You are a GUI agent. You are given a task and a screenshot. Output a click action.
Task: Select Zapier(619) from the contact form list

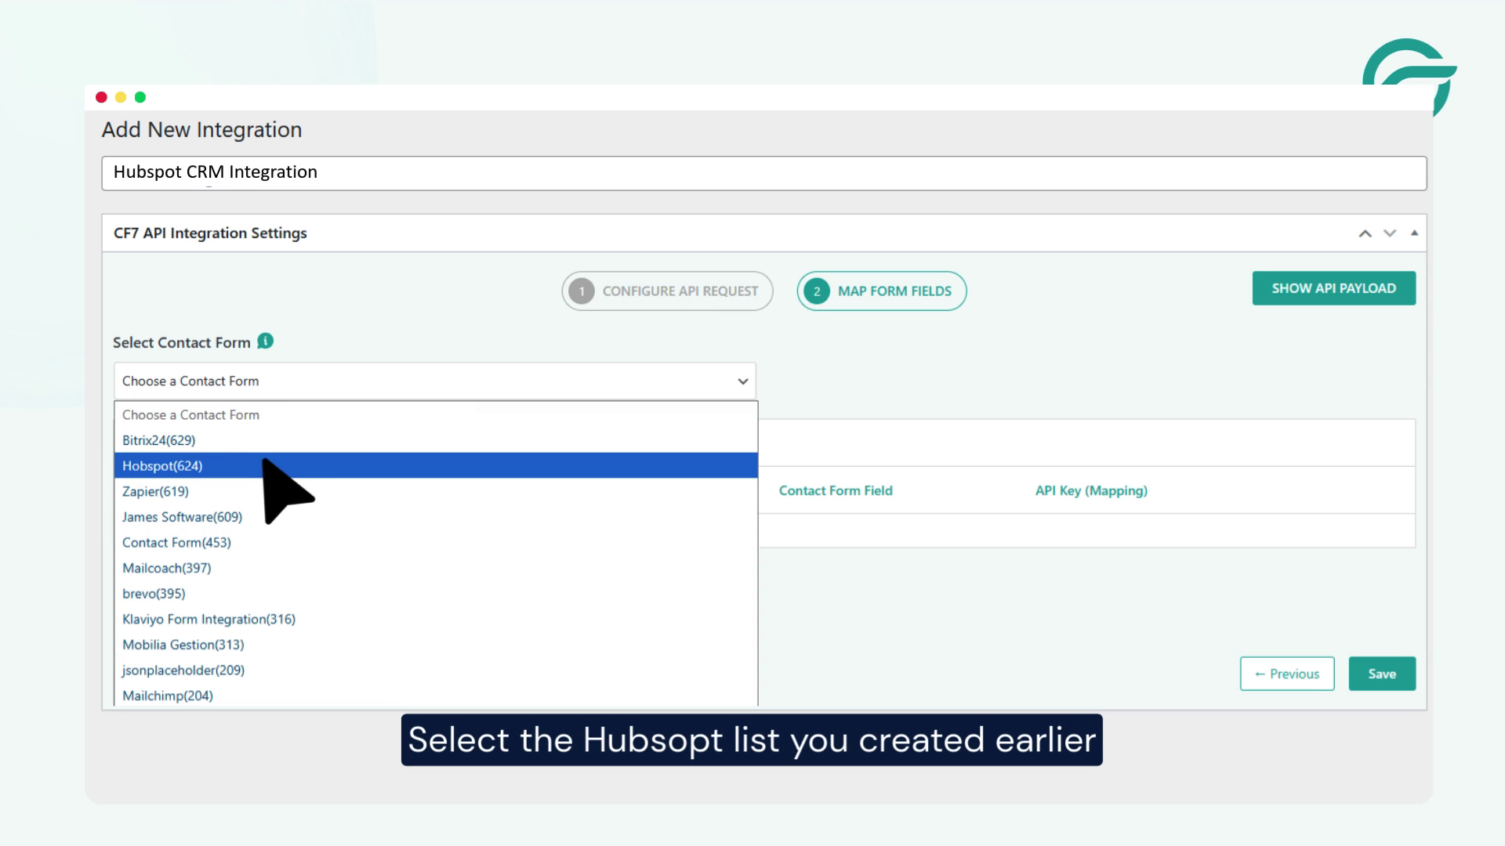pyautogui.click(x=155, y=491)
